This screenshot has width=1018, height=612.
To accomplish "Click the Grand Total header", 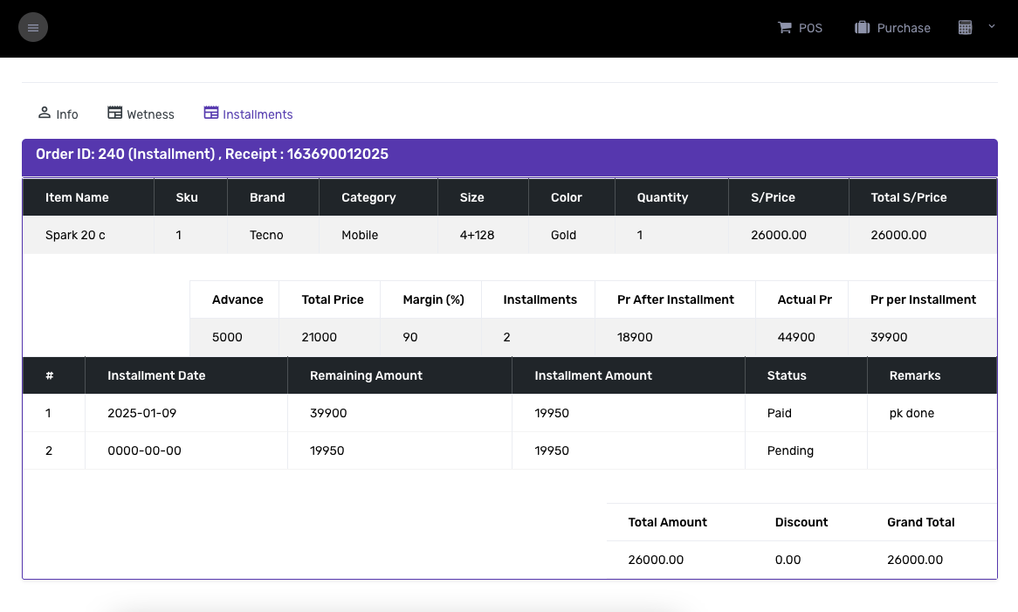I will pyautogui.click(x=920, y=522).
